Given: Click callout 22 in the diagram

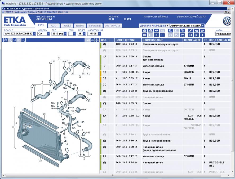Looking at the screenshot, I should coord(40,160).
